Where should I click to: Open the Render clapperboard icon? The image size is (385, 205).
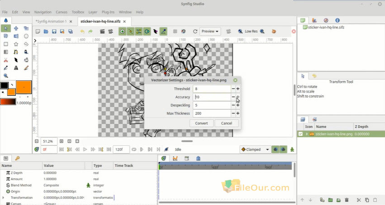coord(102,31)
